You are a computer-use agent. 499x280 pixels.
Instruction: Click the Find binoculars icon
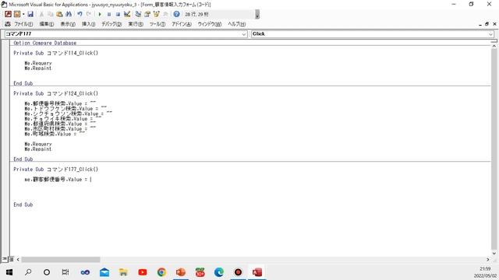point(69,14)
